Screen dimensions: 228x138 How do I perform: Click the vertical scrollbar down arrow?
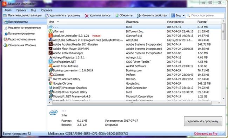[x=224, y=98]
